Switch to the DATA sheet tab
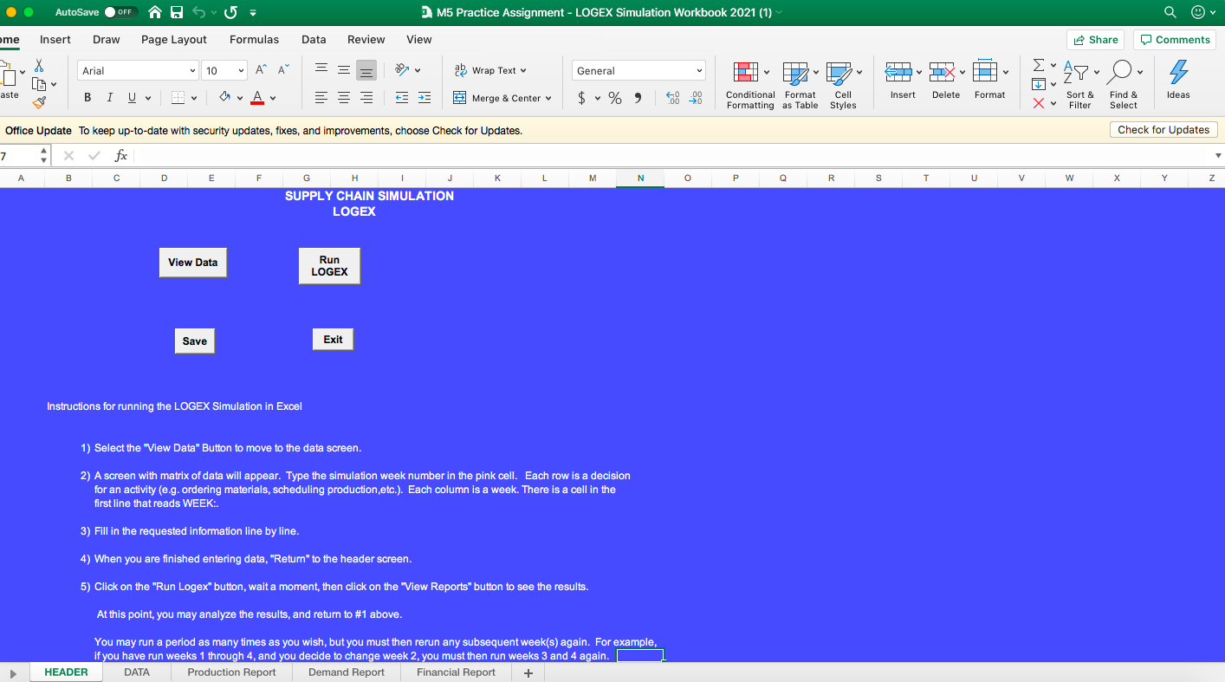The image size is (1225, 682). (x=136, y=672)
